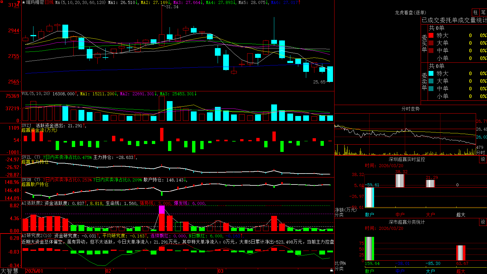Click the 深圳超赢实时监控 title

click(407, 159)
